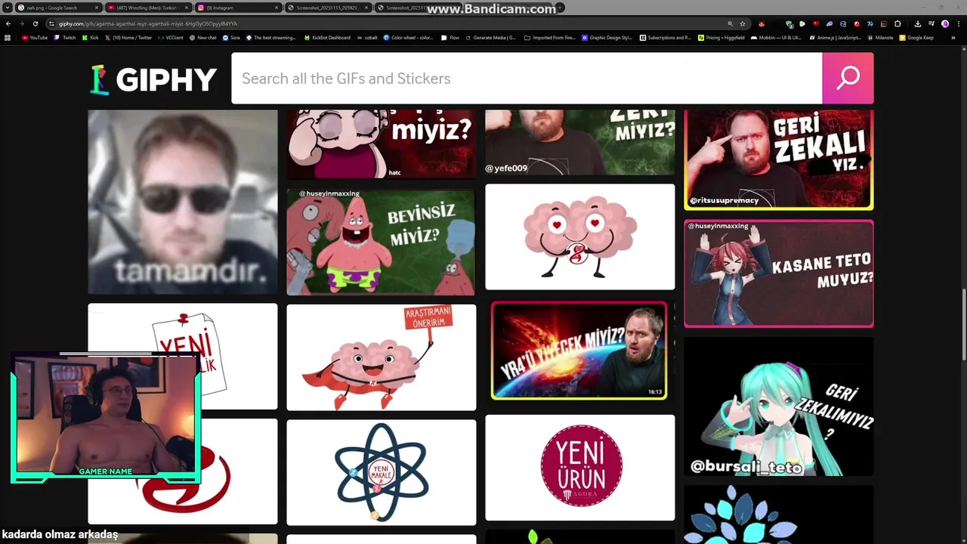This screenshot has height=544, width=967.
Task: Open the 'GERI ZEKALI YIZ' GIF by @ritsusupremacy
Action: coord(779,160)
